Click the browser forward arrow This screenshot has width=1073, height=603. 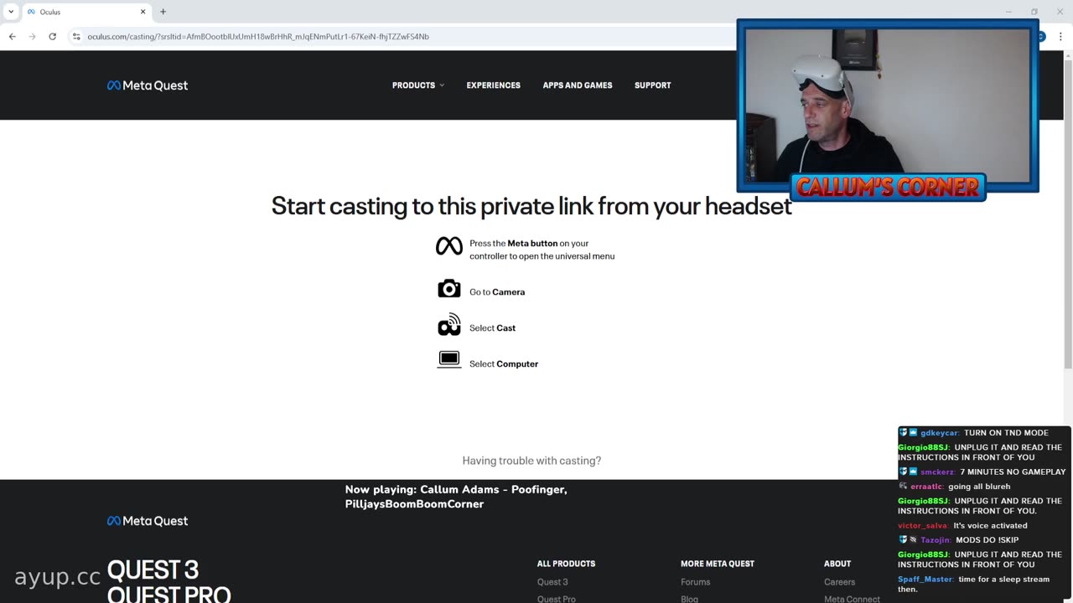tap(33, 37)
